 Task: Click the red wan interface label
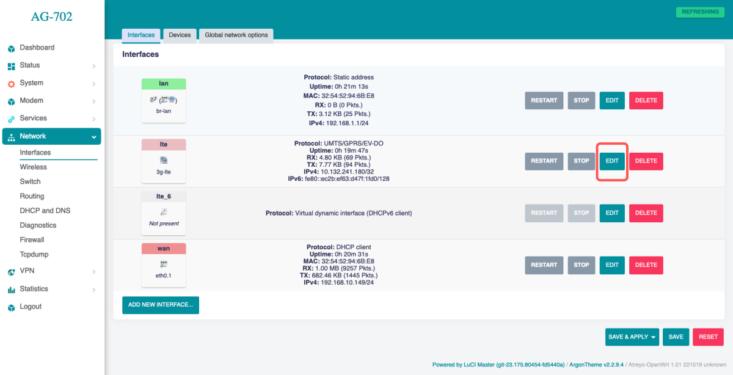[164, 249]
